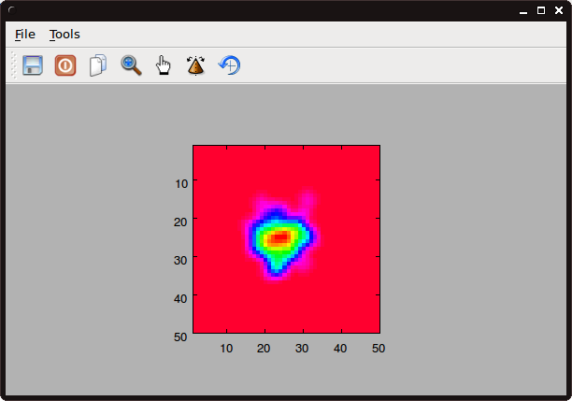This screenshot has height=401, width=572.
Task: Click the orange power/quit icon
Action: point(65,65)
